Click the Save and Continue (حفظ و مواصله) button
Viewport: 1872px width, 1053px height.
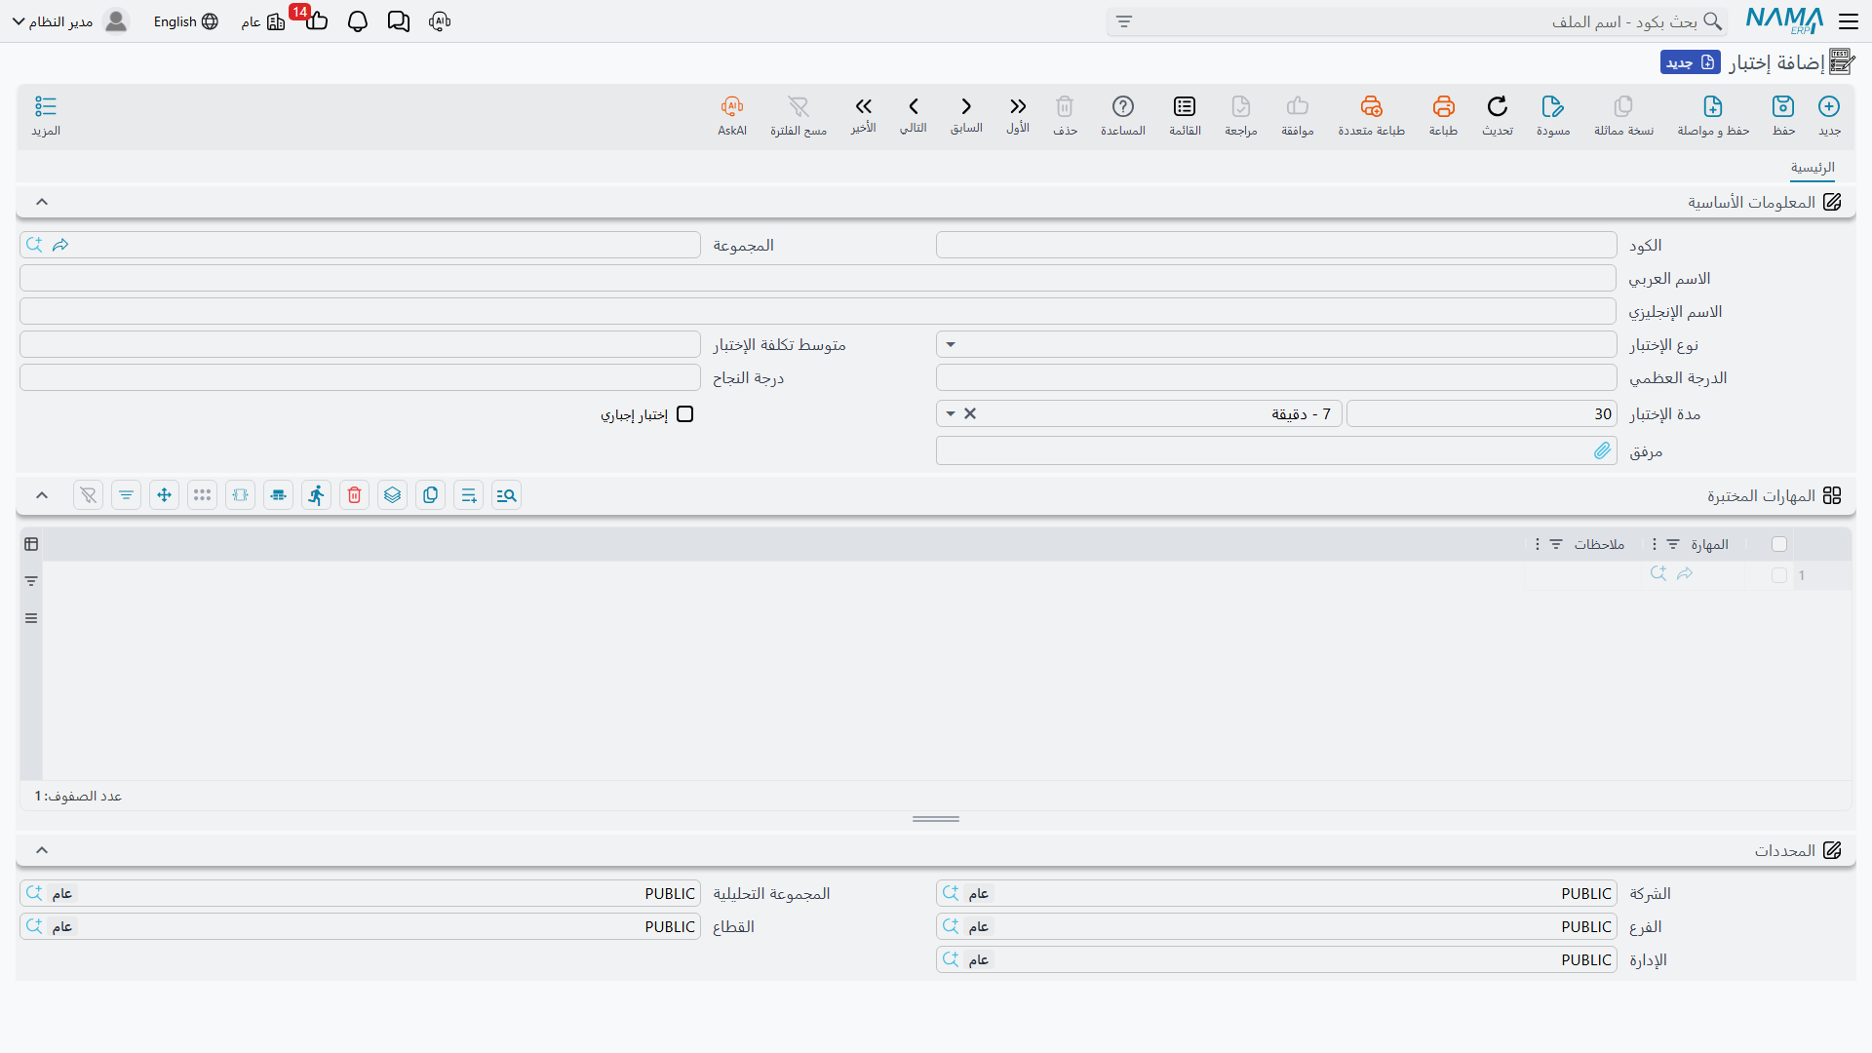click(1713, 115)
